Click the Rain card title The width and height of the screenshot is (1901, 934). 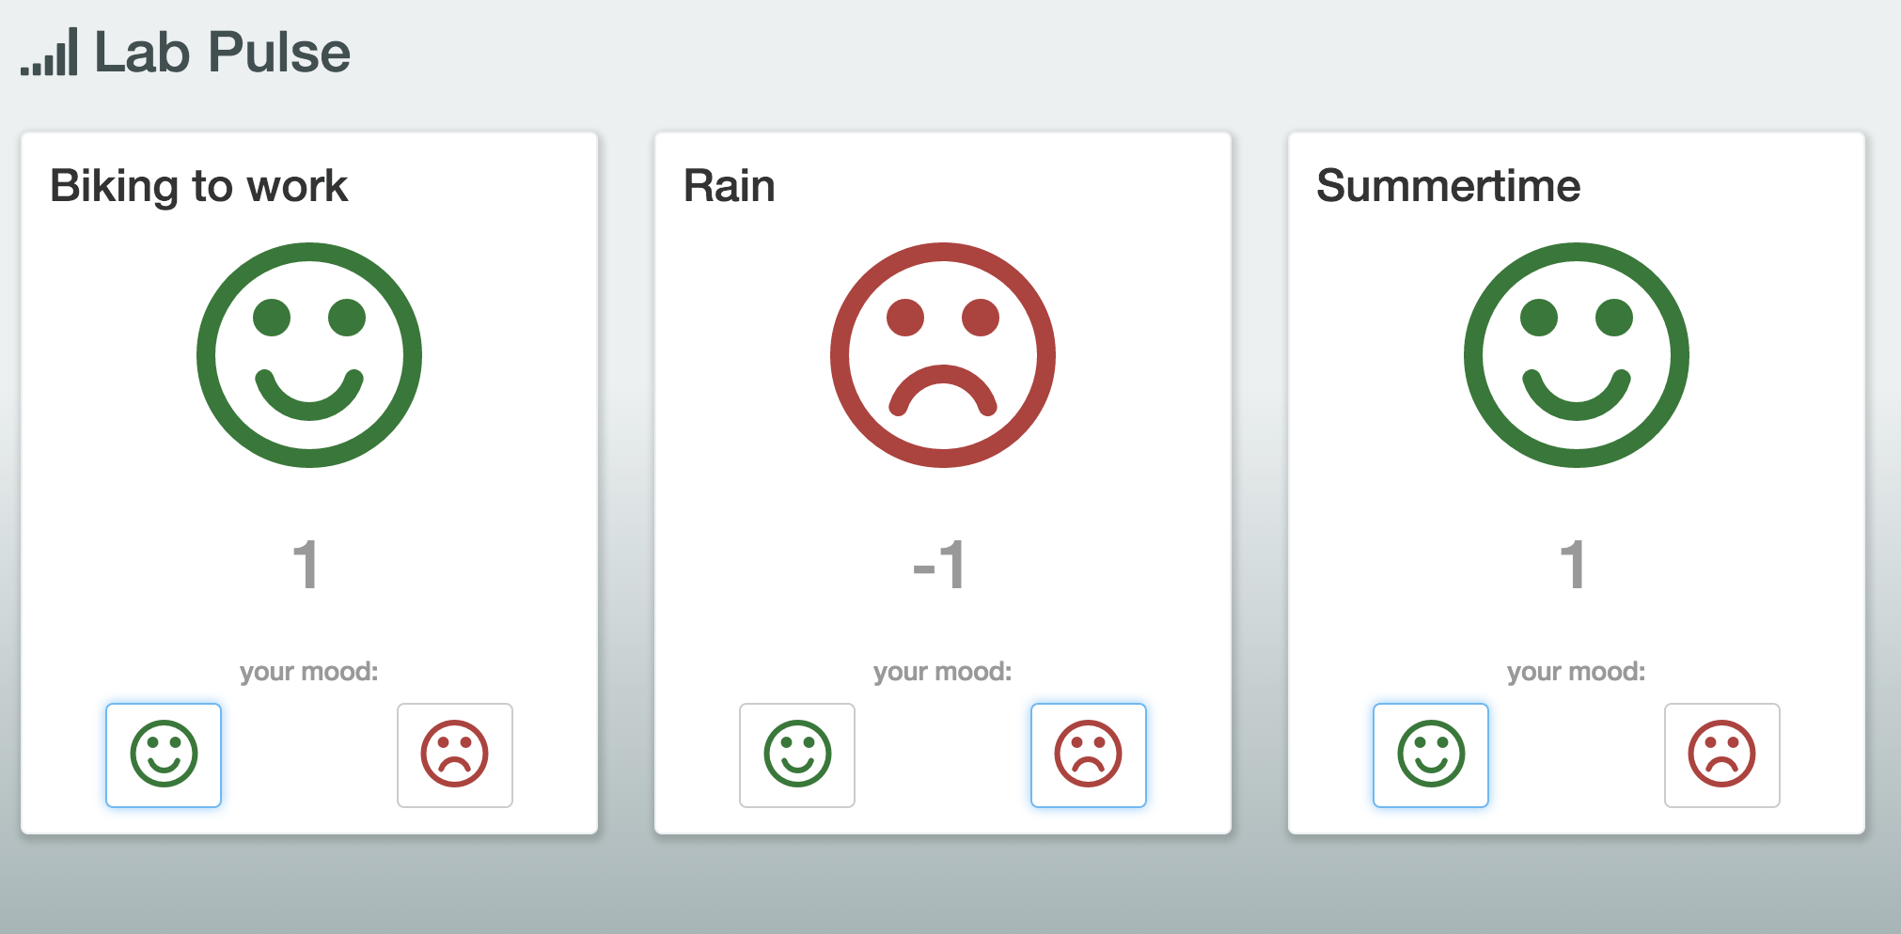tap(730, 186)
